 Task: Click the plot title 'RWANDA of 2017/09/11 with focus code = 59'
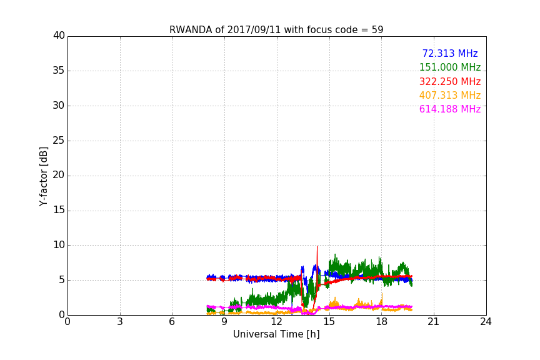[276, 29]
